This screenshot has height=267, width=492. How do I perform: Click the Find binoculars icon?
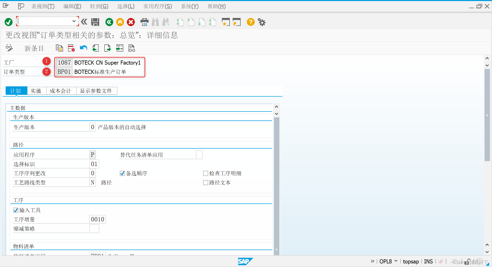155,22
